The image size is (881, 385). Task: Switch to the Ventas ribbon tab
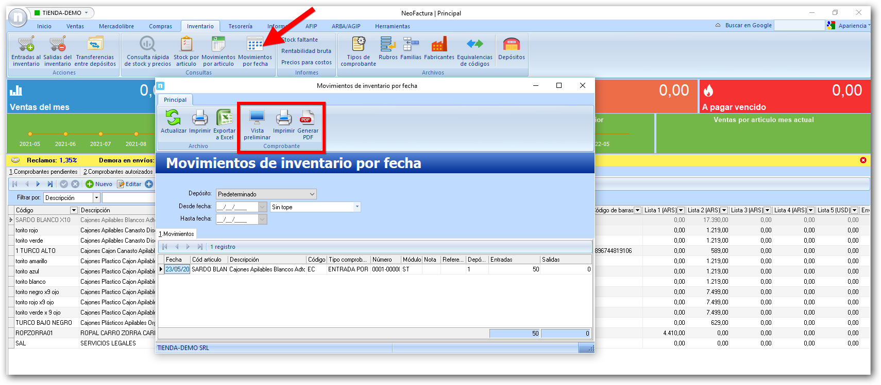[75, 26]
